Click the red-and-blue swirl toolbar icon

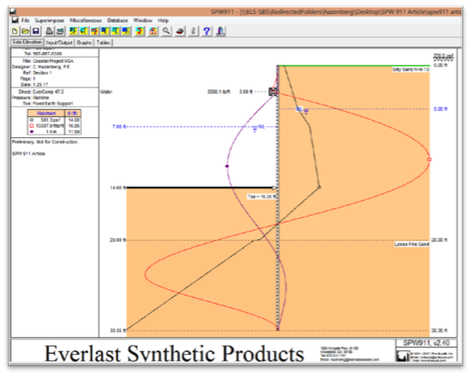pos(140,31)
